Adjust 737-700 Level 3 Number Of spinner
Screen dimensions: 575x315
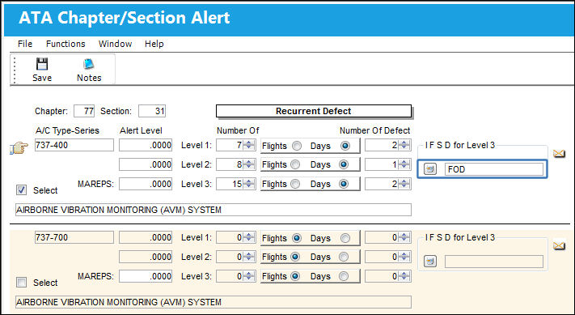249,275
